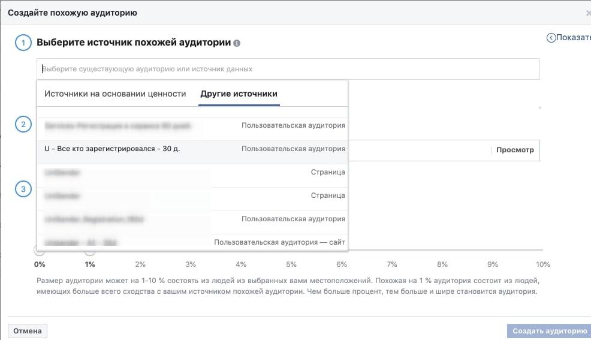Viewport: 591px width, 340px height.
Task: Pick the first Страница source entry
Action: [x=192, y=172]
